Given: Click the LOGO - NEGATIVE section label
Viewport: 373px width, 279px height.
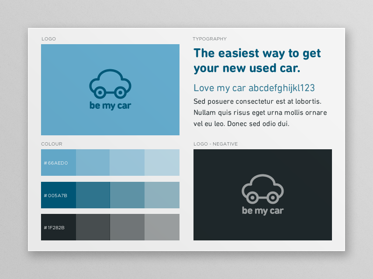Looking at the screenshot, I should (x=215, y=144).
